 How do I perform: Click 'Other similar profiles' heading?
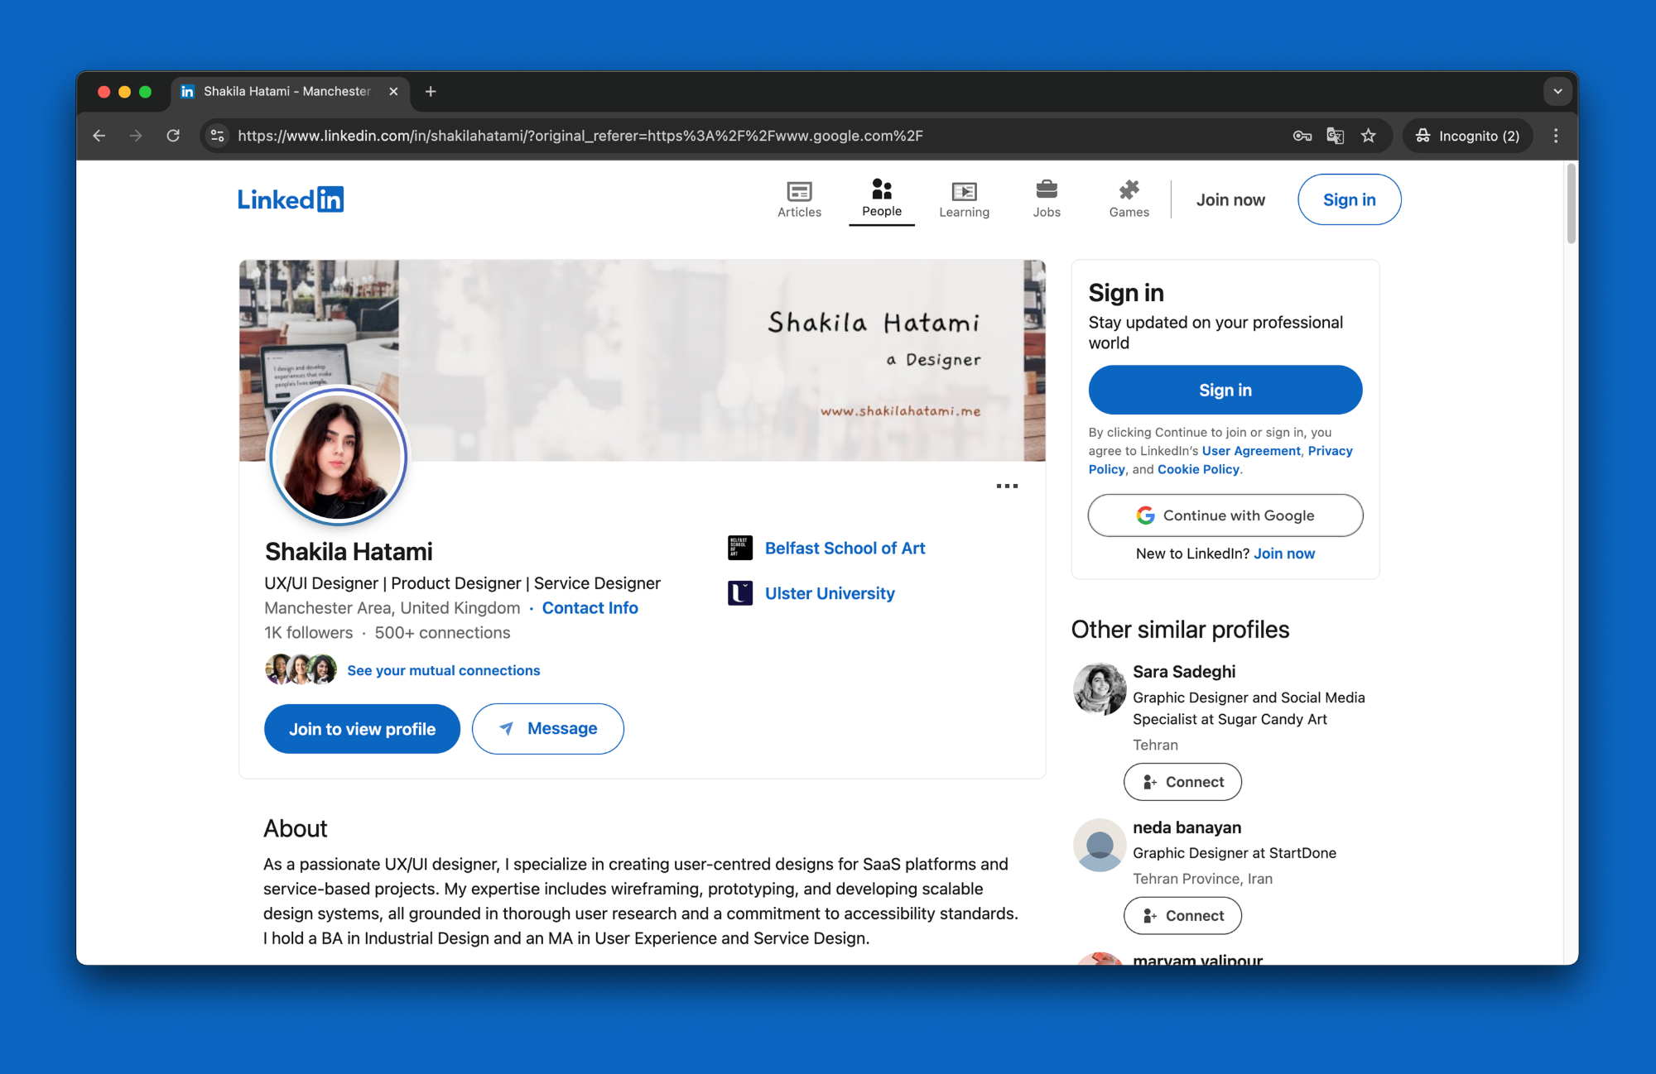point(1180,630)
